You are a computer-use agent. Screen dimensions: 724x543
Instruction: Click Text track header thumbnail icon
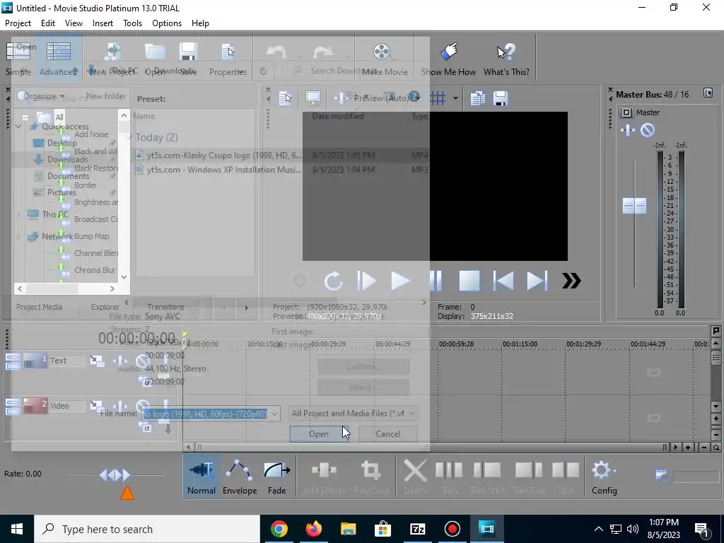click(35, 361)
